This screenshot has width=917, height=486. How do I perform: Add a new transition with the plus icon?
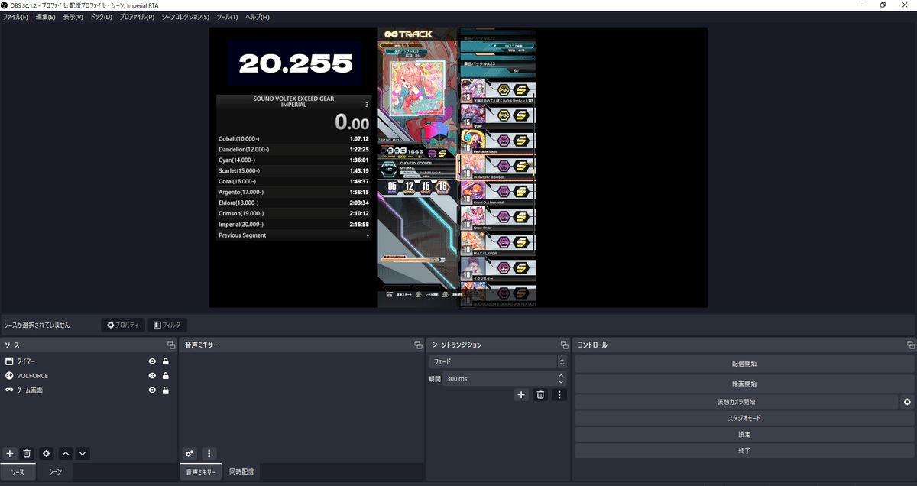tap(521, 394)
